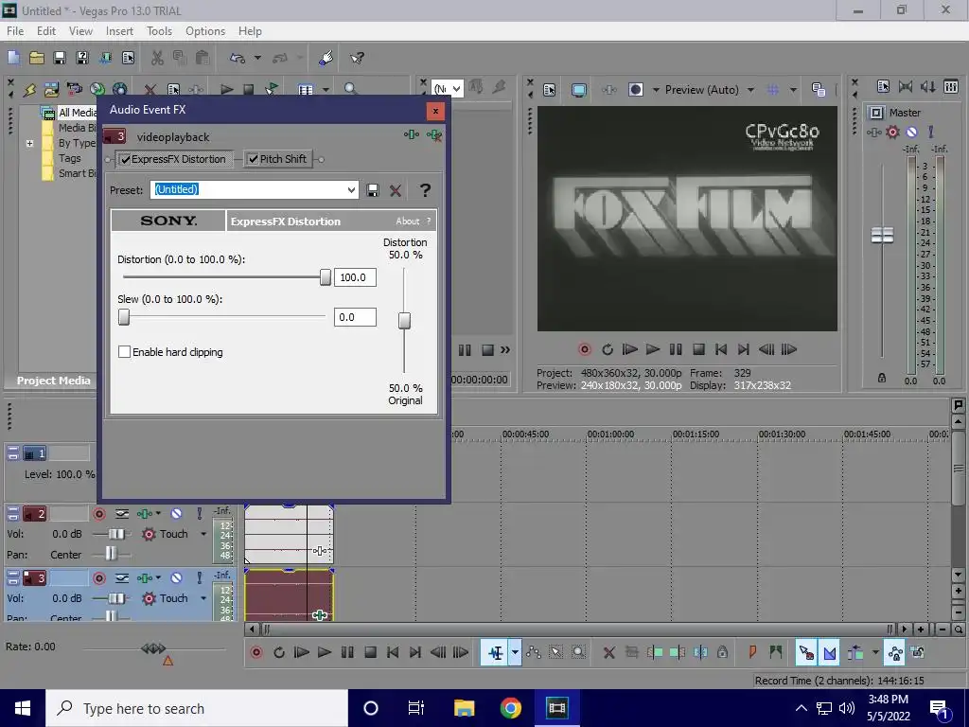969x727 pixels.
Task: Click the What's This help cursor icon
Action: [x=357, y=58]
